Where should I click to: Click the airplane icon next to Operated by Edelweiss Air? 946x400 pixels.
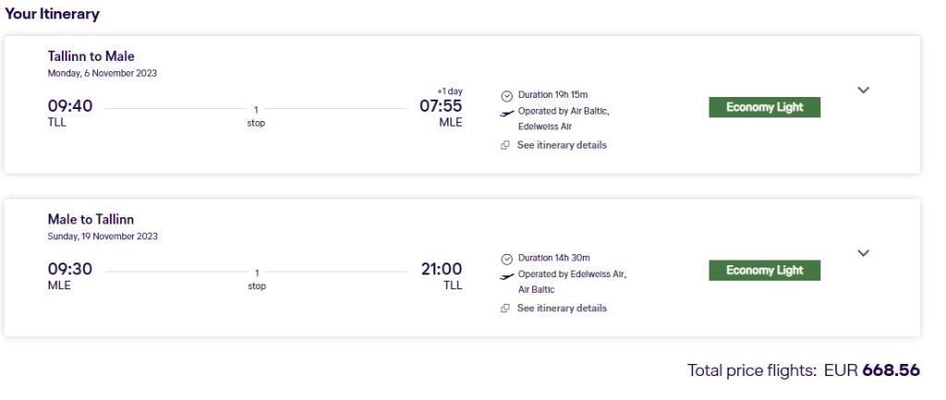tap(506, 275)
